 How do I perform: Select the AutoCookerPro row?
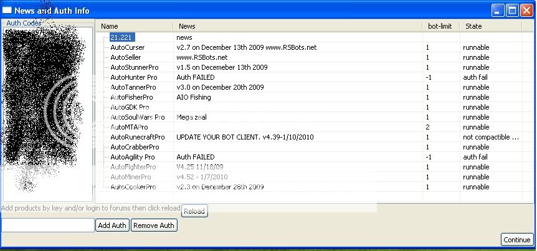[133, 187]
